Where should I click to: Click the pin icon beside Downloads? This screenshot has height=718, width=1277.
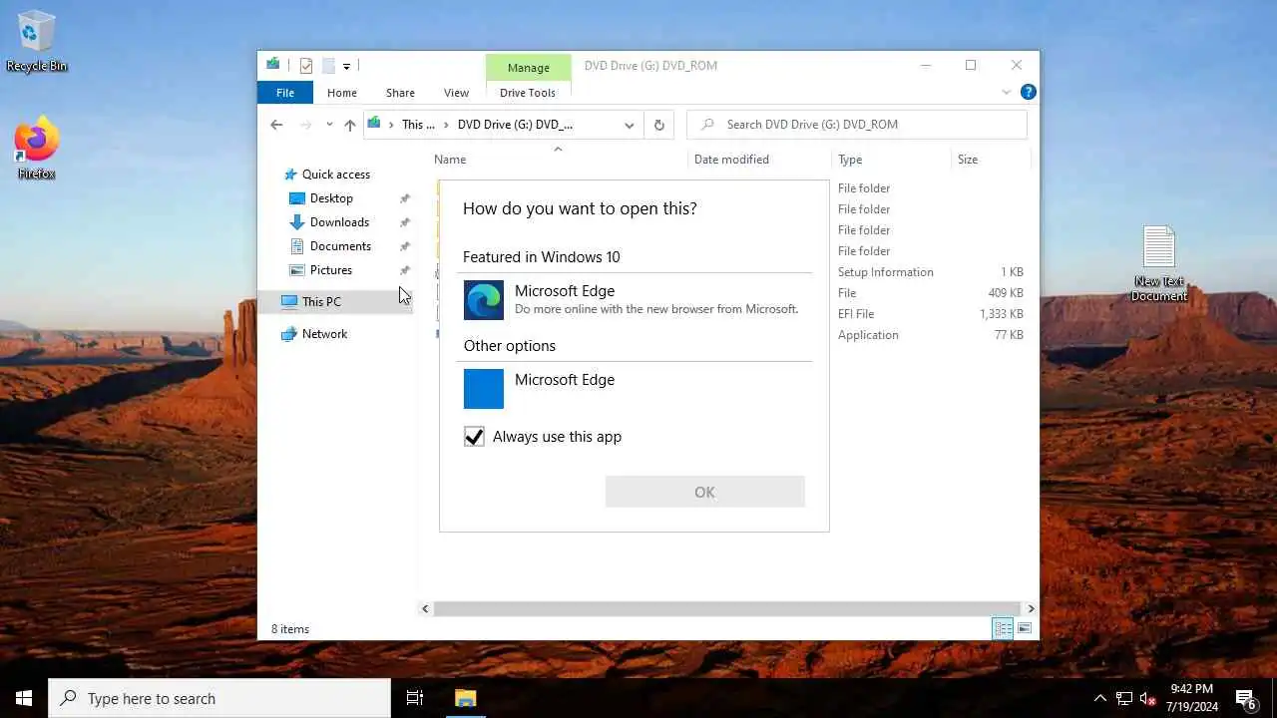coord(404,222)
